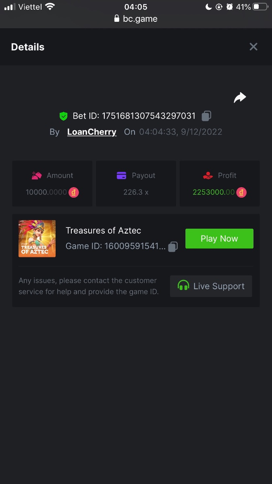This screenshot has width=272, height=484.
Task: Copy the Game ID
Action: pyautogui.click(x=173, y=246)
